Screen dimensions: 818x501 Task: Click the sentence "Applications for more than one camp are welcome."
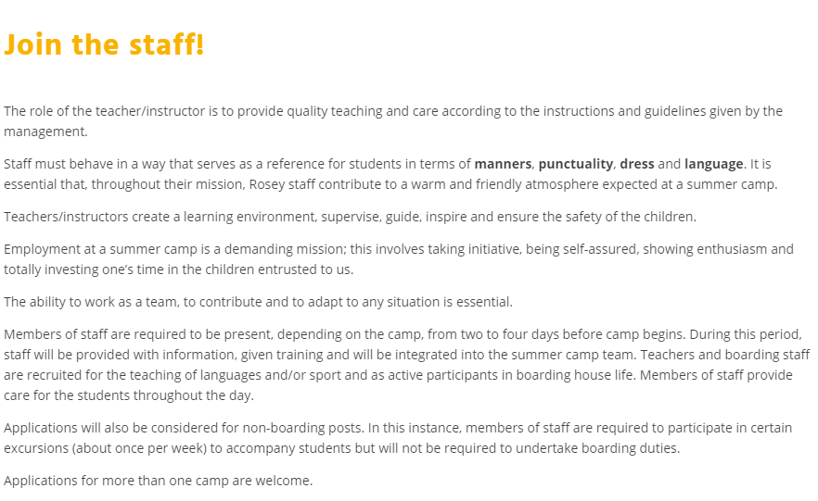(159, 481)
